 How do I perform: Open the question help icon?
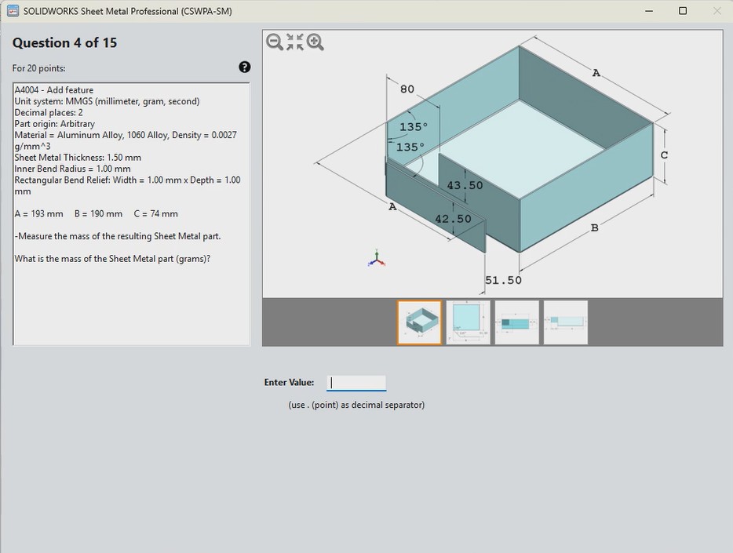pos(245,67)
